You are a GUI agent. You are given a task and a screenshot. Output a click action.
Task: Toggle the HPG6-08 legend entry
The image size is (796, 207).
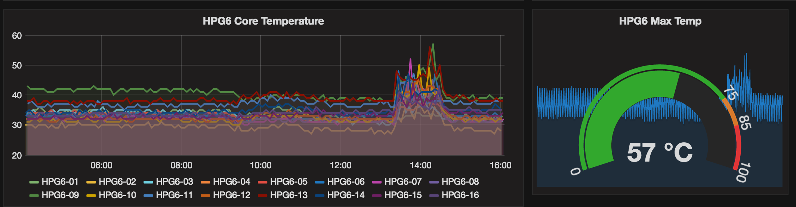(x=454, y=182)
